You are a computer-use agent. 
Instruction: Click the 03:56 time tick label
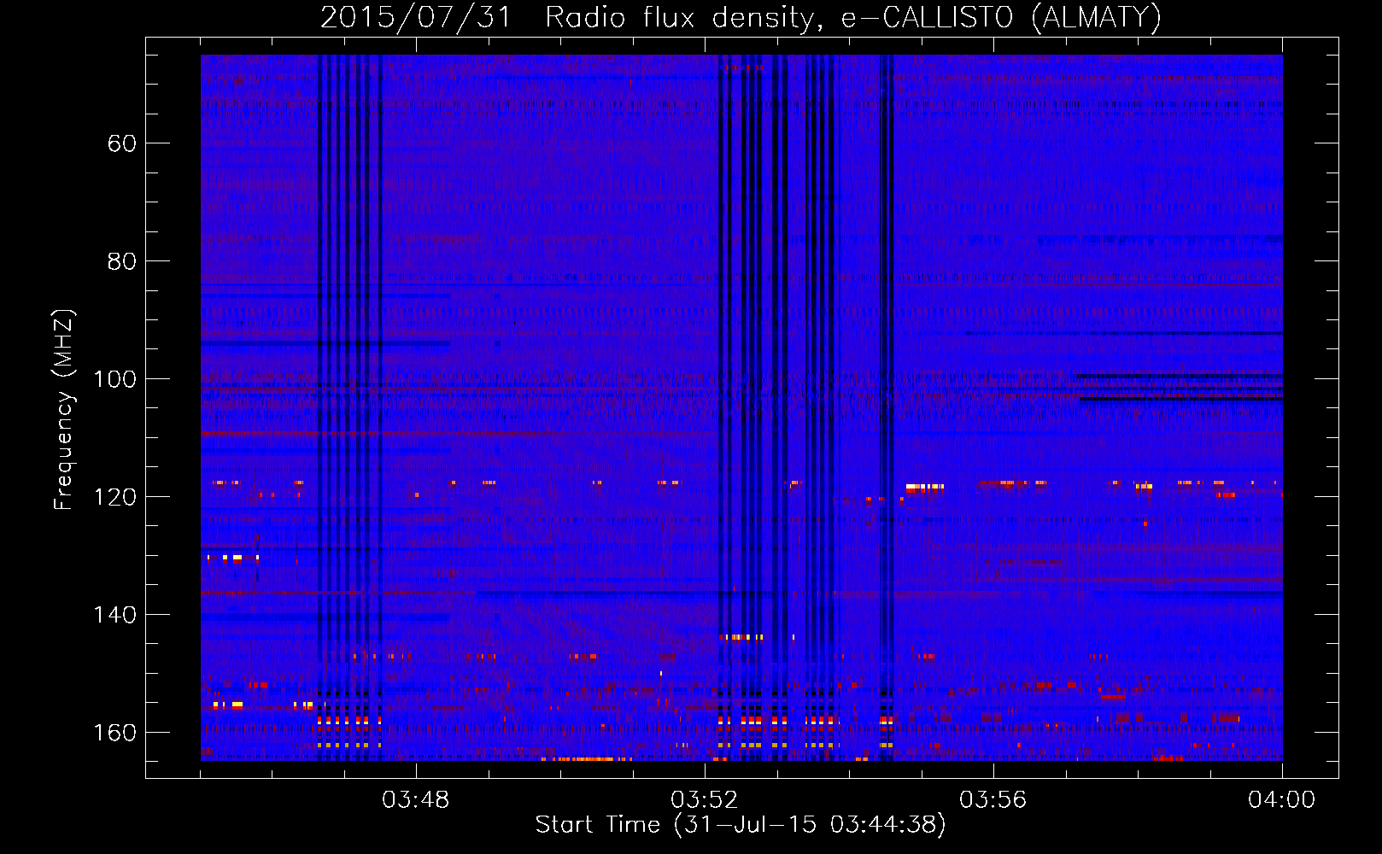pos(993,800)
